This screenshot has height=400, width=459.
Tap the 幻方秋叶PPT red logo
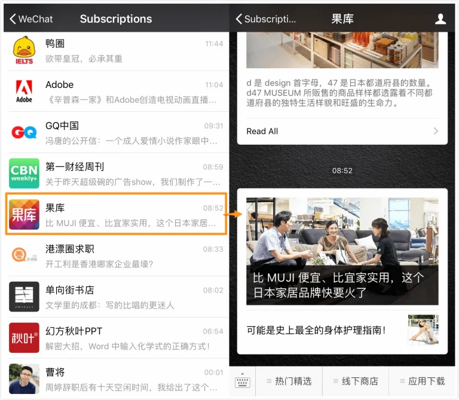click(24, 337)
